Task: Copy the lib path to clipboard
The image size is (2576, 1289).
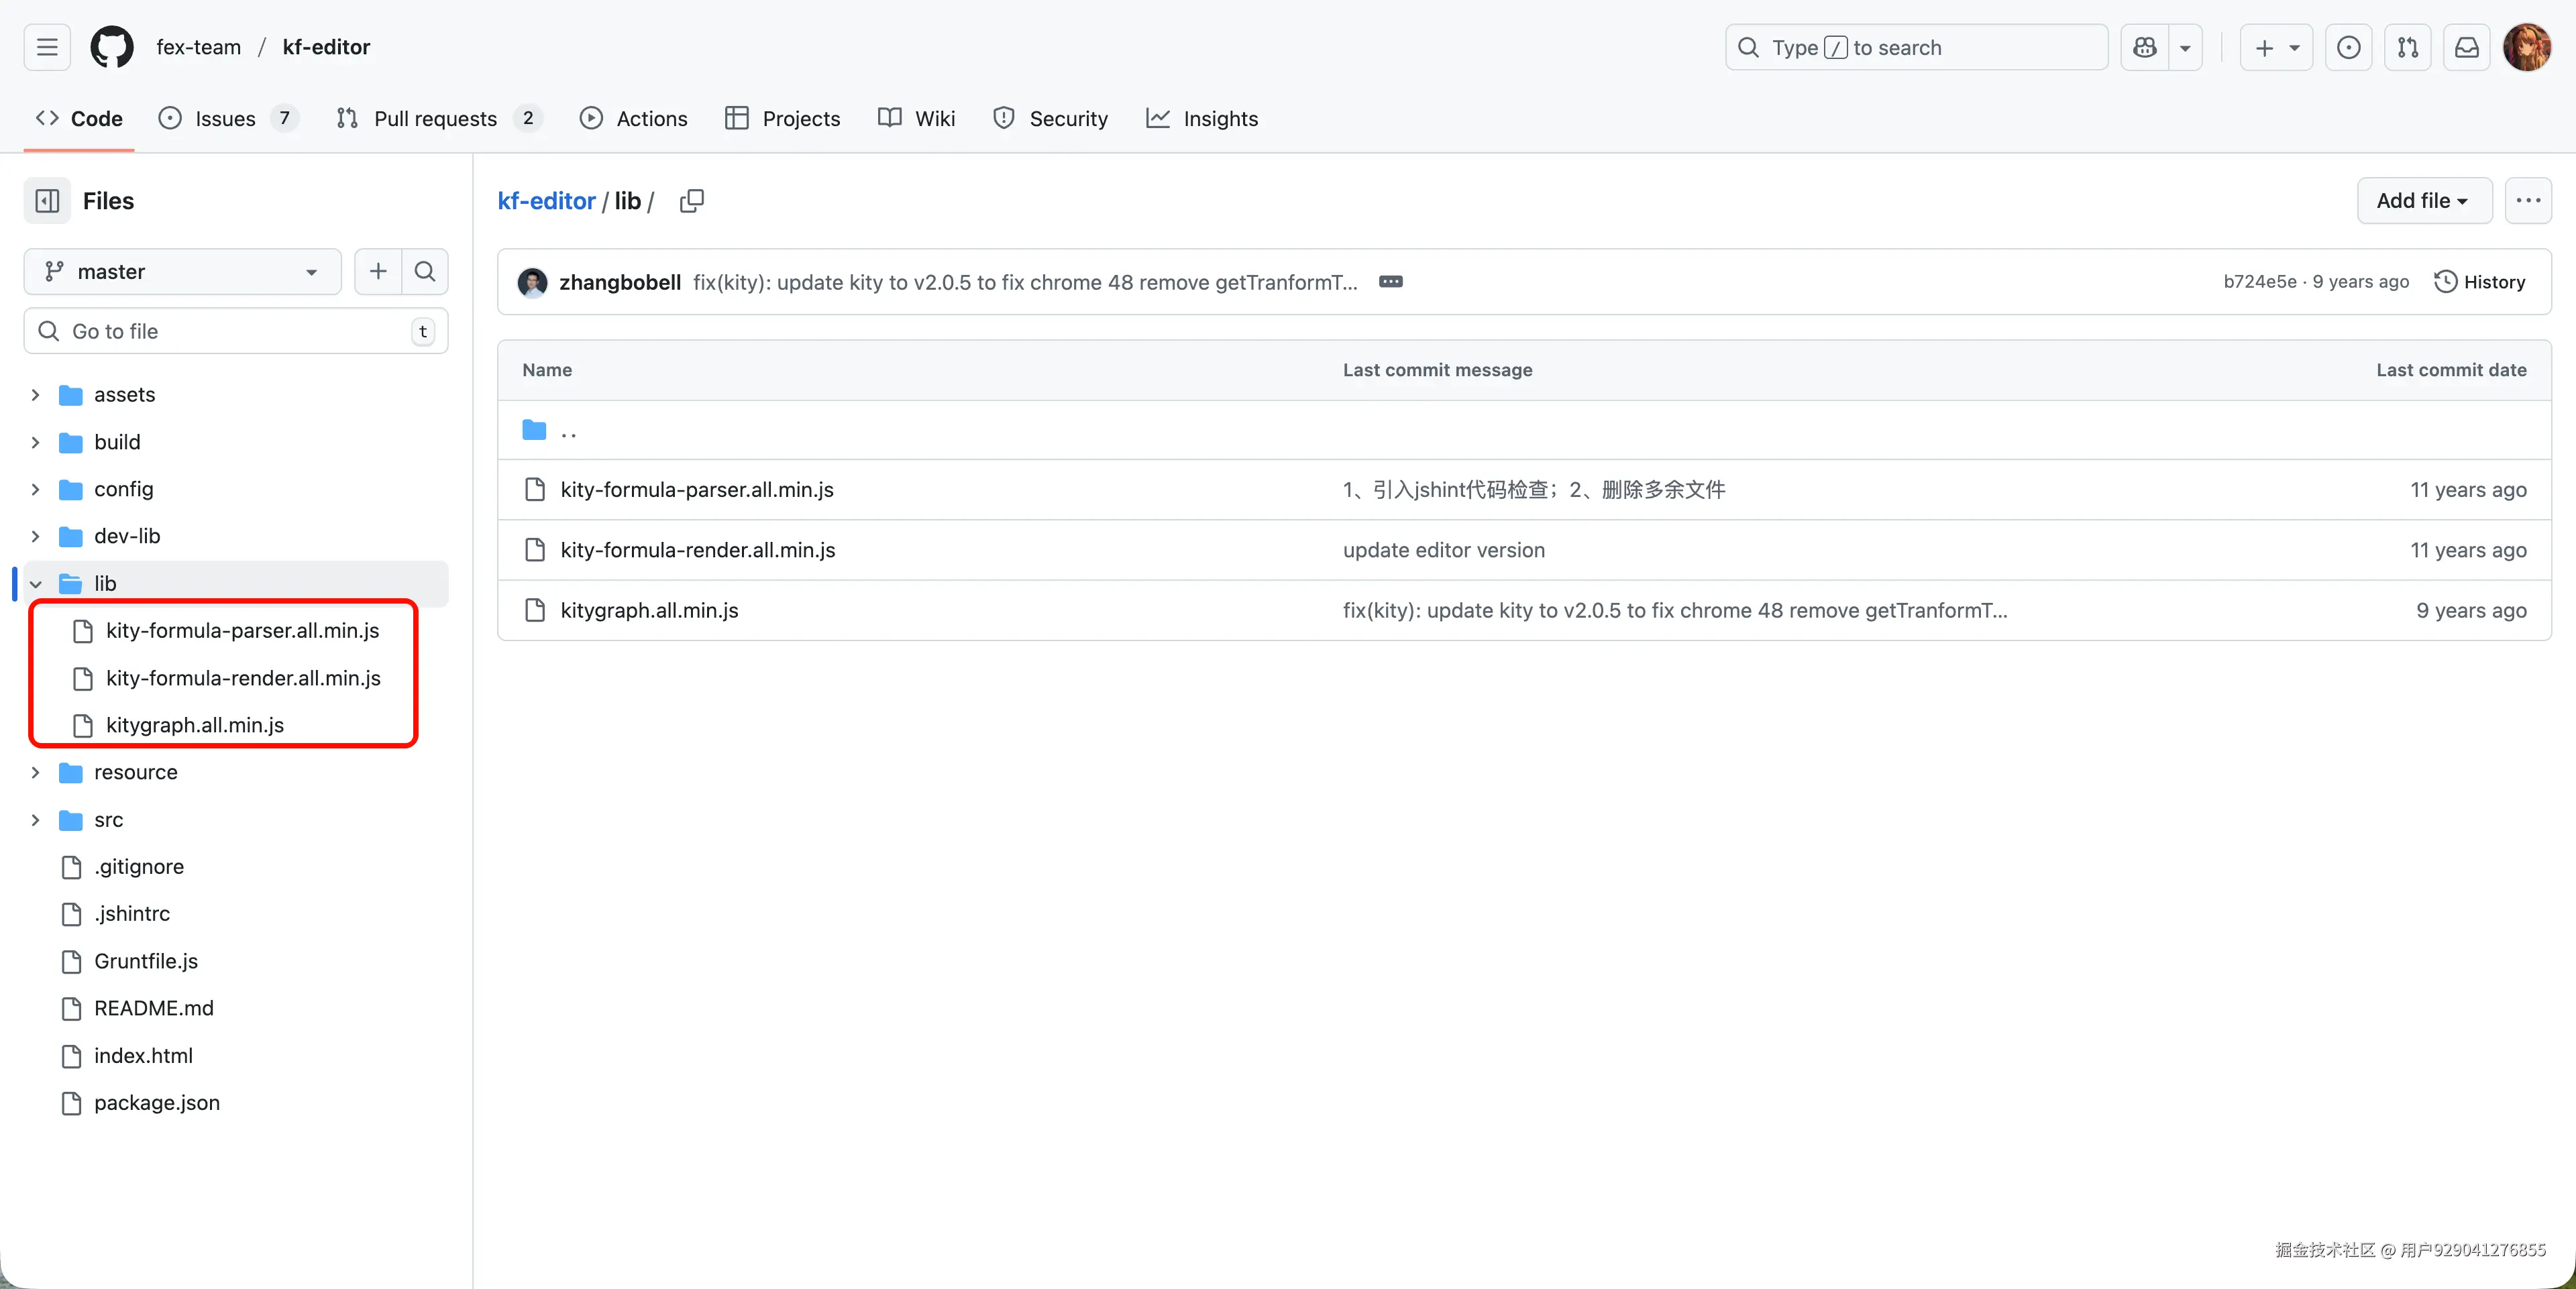Action: coord(691,201)
